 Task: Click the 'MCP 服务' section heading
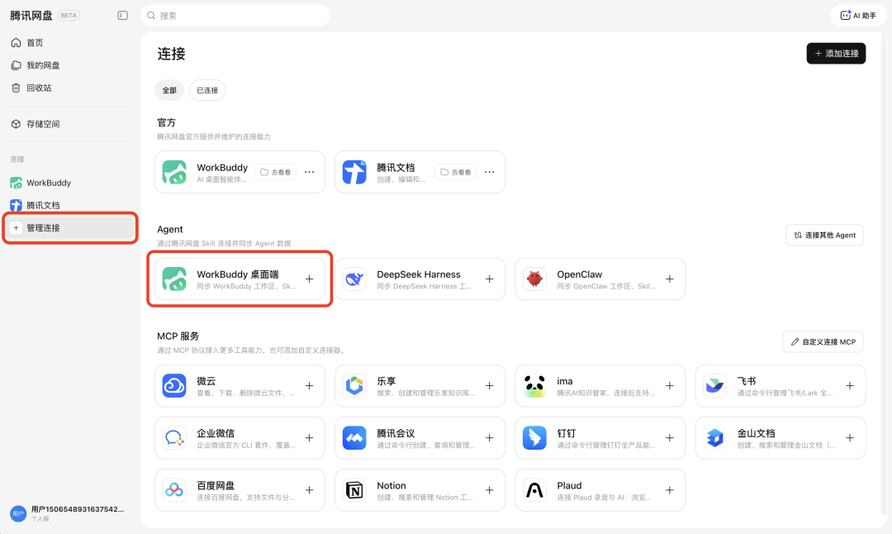click(178, 336)
